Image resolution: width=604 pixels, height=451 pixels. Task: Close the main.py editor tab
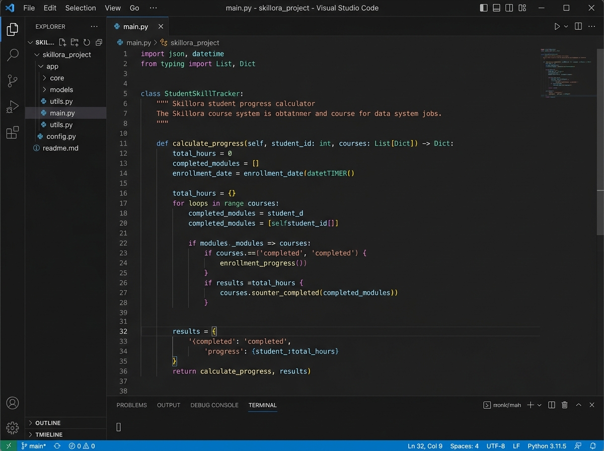click(161, 26)
